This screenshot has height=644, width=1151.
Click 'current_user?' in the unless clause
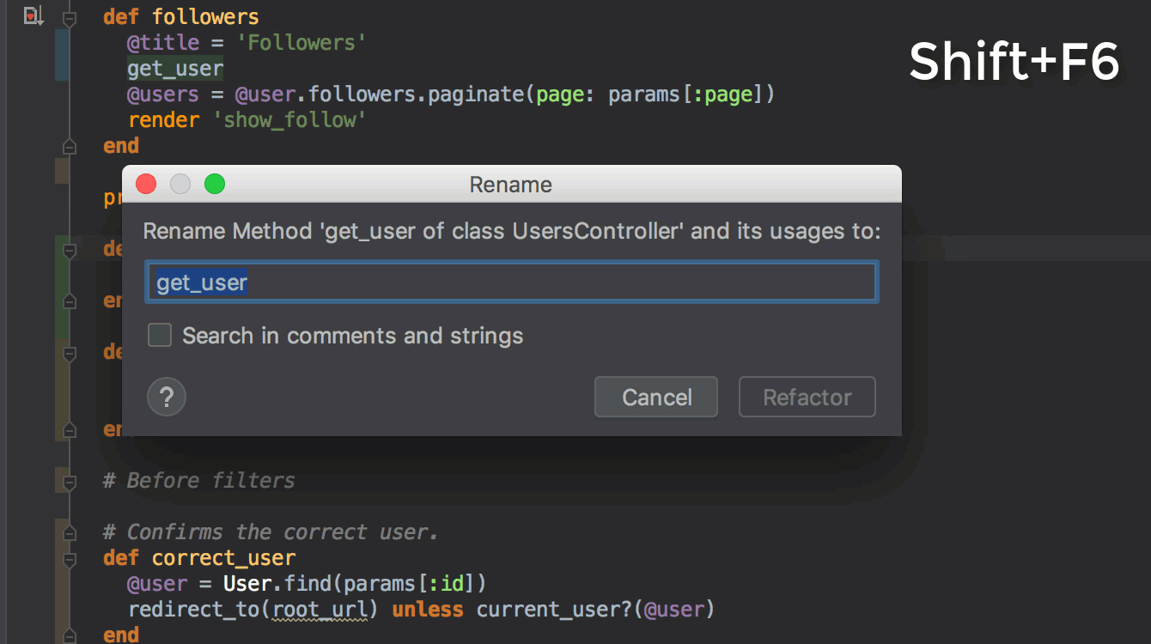tap(554, 610)
